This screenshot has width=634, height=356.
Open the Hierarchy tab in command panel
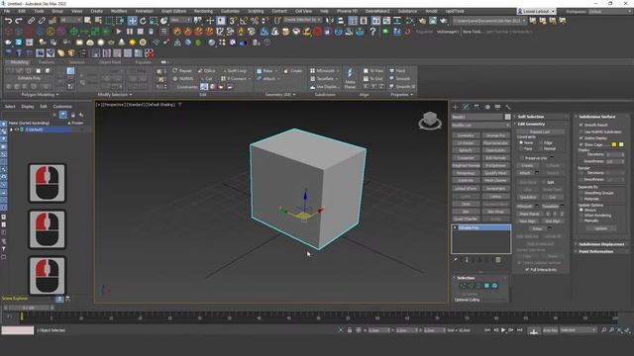476,107
